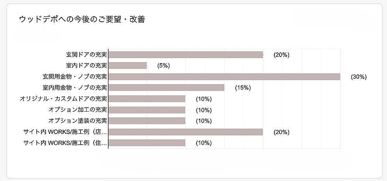
Task: Select the 室内ドアの充実 bar
Action: (128, 66)
